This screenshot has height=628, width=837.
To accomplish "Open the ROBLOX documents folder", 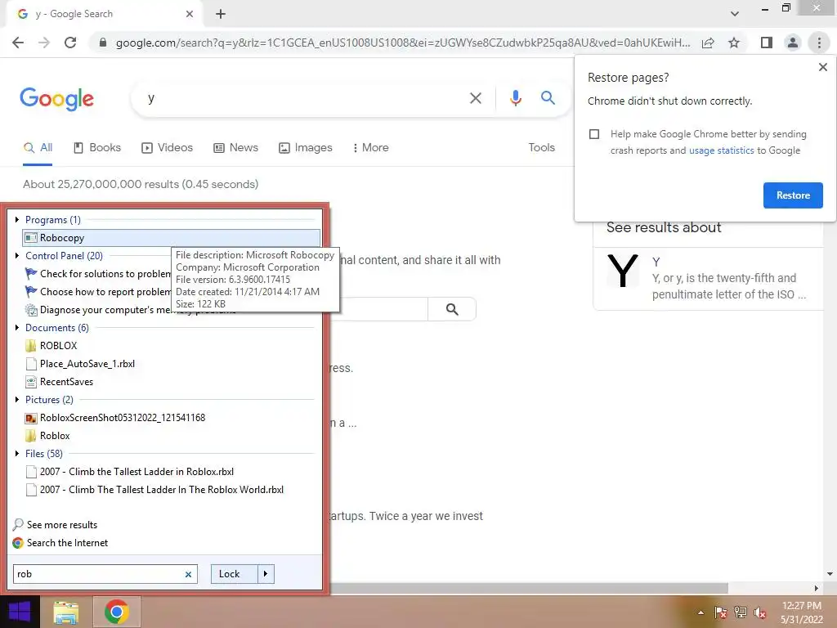I will coord(51,346).
